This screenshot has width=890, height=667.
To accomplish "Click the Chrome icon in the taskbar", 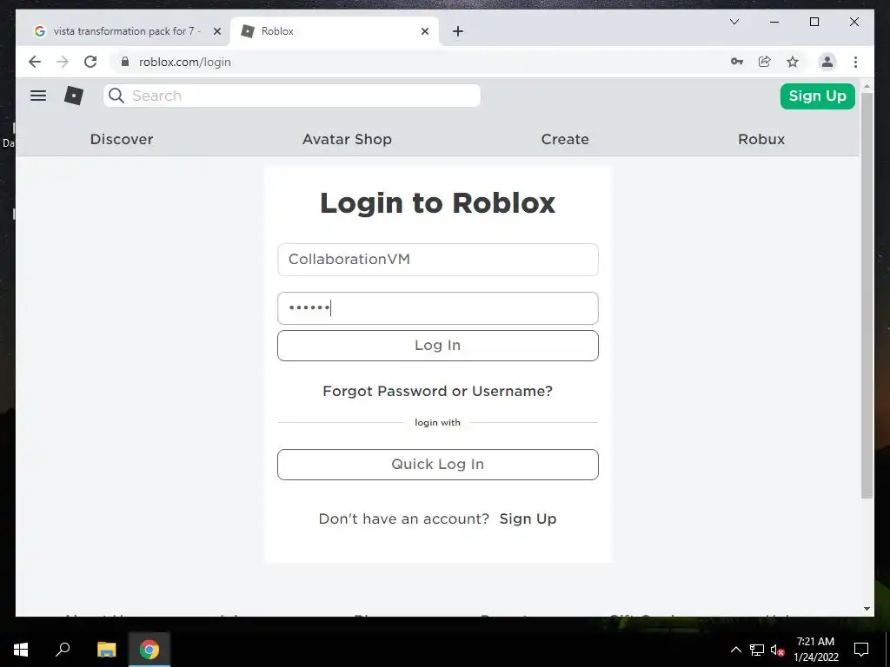I will (x=149, y=650).
